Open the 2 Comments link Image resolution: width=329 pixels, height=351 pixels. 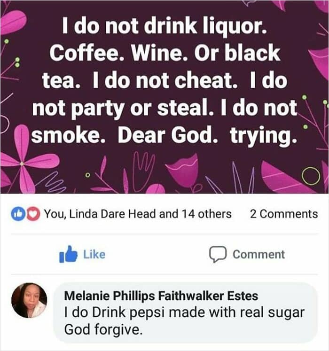283,214
